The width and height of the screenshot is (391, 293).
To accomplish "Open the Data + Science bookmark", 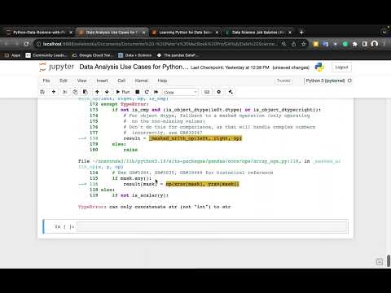I will pyautogui.click(x=135, y=55).
